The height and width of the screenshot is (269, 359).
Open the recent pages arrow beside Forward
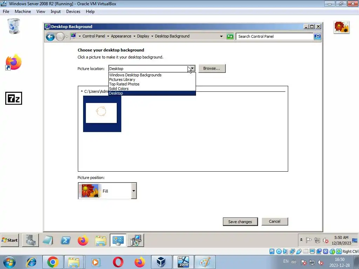click(x=67, y=36)
